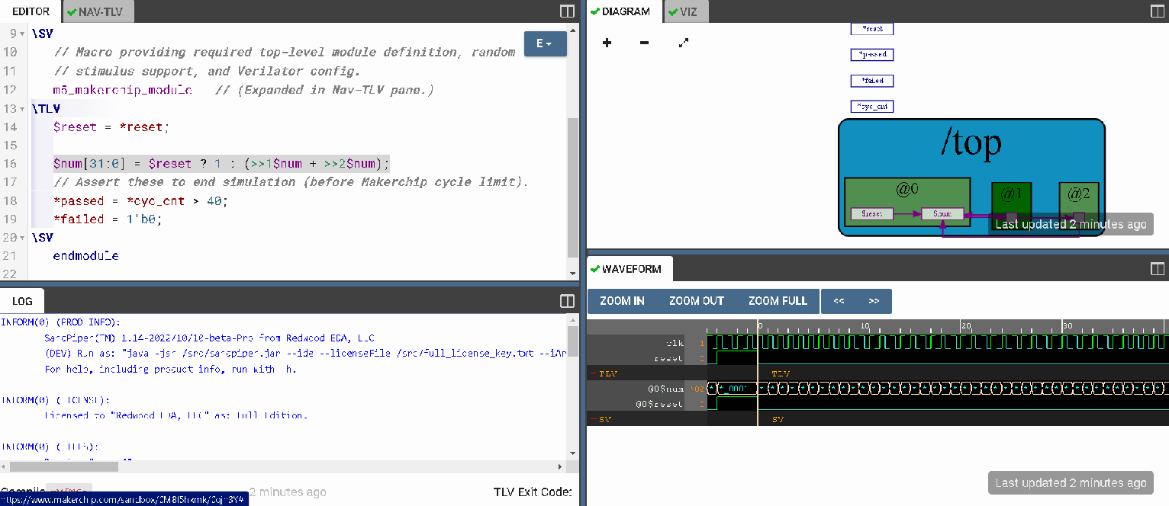The height and width of the screenshot is (506, 1169).
Task: Collapse the SV signal group in the waveform
Action: tap(593, 418)
